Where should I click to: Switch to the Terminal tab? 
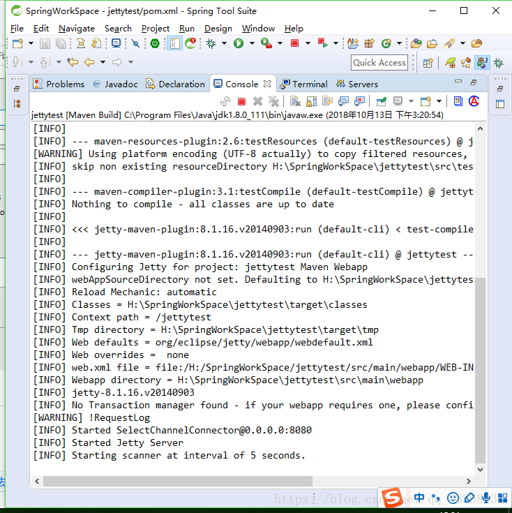coord(303,84)
